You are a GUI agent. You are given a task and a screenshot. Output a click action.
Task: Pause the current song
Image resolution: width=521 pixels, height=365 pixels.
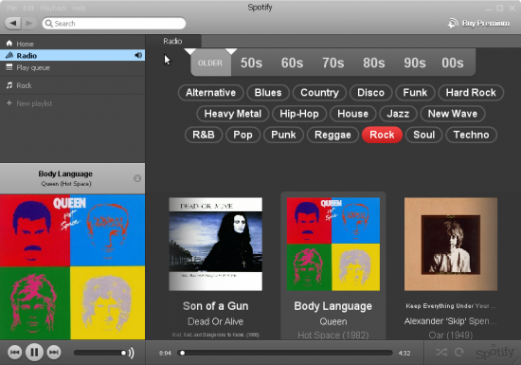tap(34, 353)
